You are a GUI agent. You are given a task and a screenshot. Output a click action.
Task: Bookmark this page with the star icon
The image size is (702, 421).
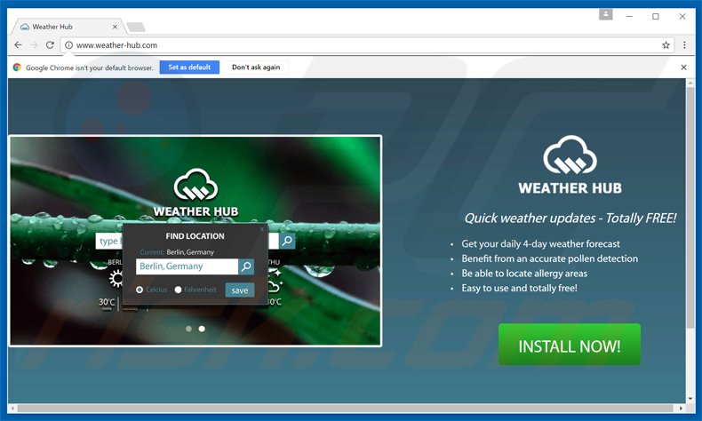666,44
